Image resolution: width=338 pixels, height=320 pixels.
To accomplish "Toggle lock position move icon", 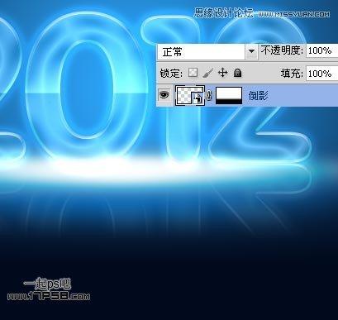I will (222, 73).
